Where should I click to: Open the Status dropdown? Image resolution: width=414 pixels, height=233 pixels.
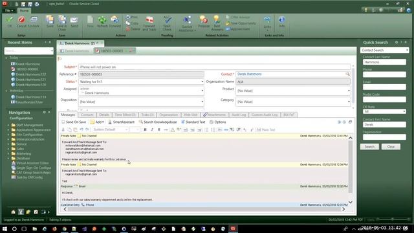coord(202,82)
